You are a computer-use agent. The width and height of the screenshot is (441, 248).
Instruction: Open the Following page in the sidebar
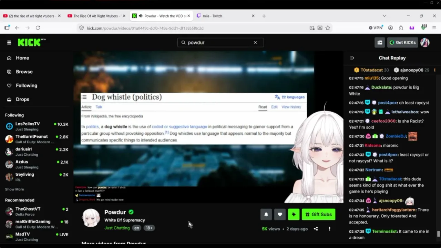[x=27, y=85]
